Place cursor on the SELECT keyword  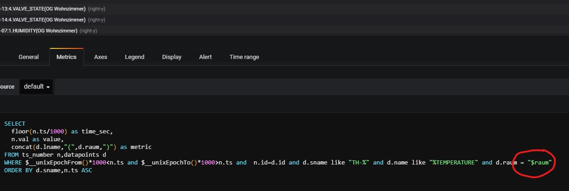tap(15, 124)
